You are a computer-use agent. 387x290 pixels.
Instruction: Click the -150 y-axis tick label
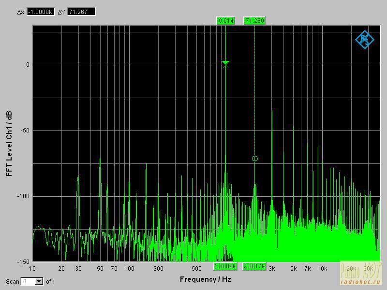point(23,262)
